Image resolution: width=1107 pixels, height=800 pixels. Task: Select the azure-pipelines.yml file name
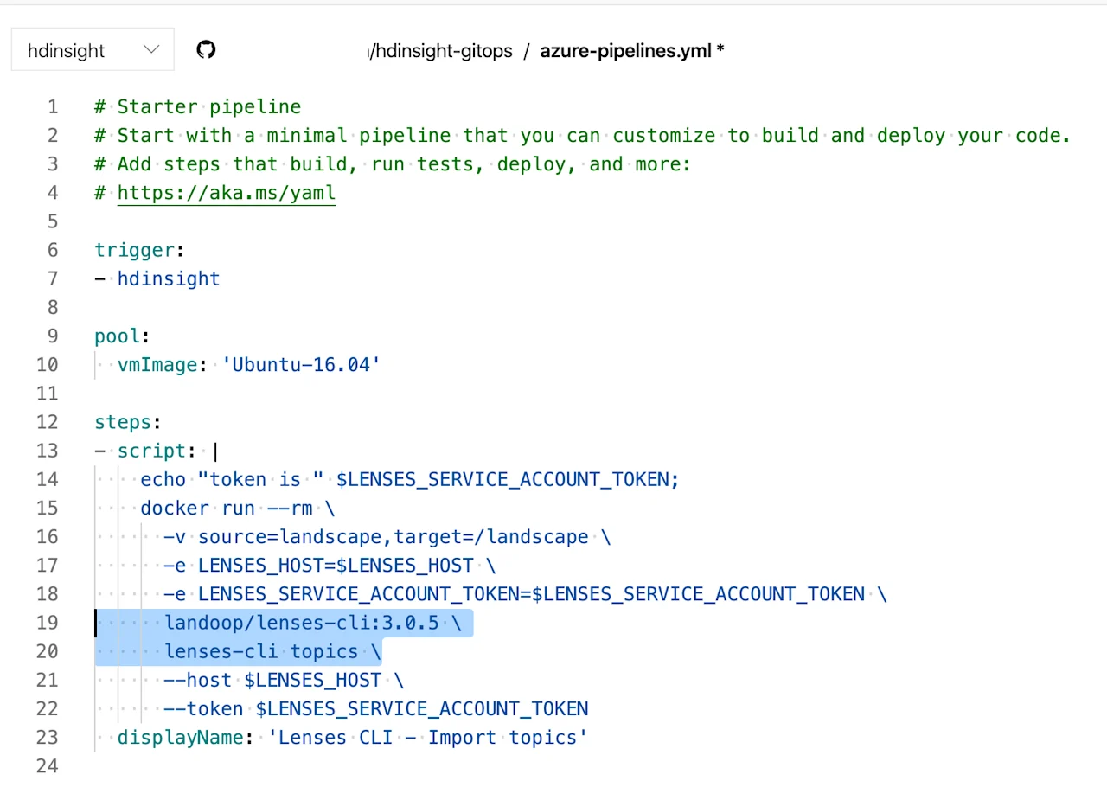click(x=624, y=51)
